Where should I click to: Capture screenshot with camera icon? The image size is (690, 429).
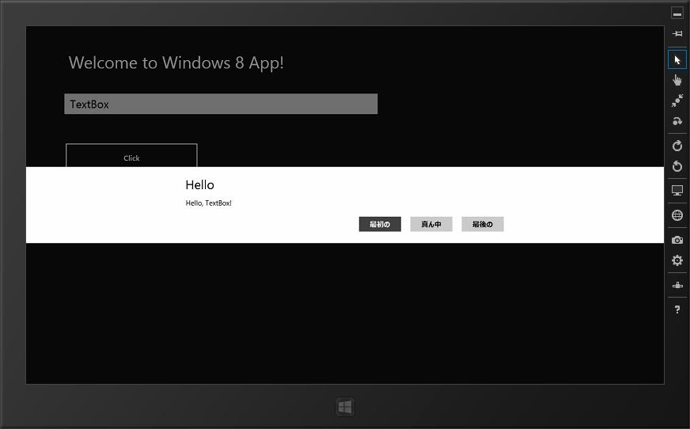(x=677, y=240)
